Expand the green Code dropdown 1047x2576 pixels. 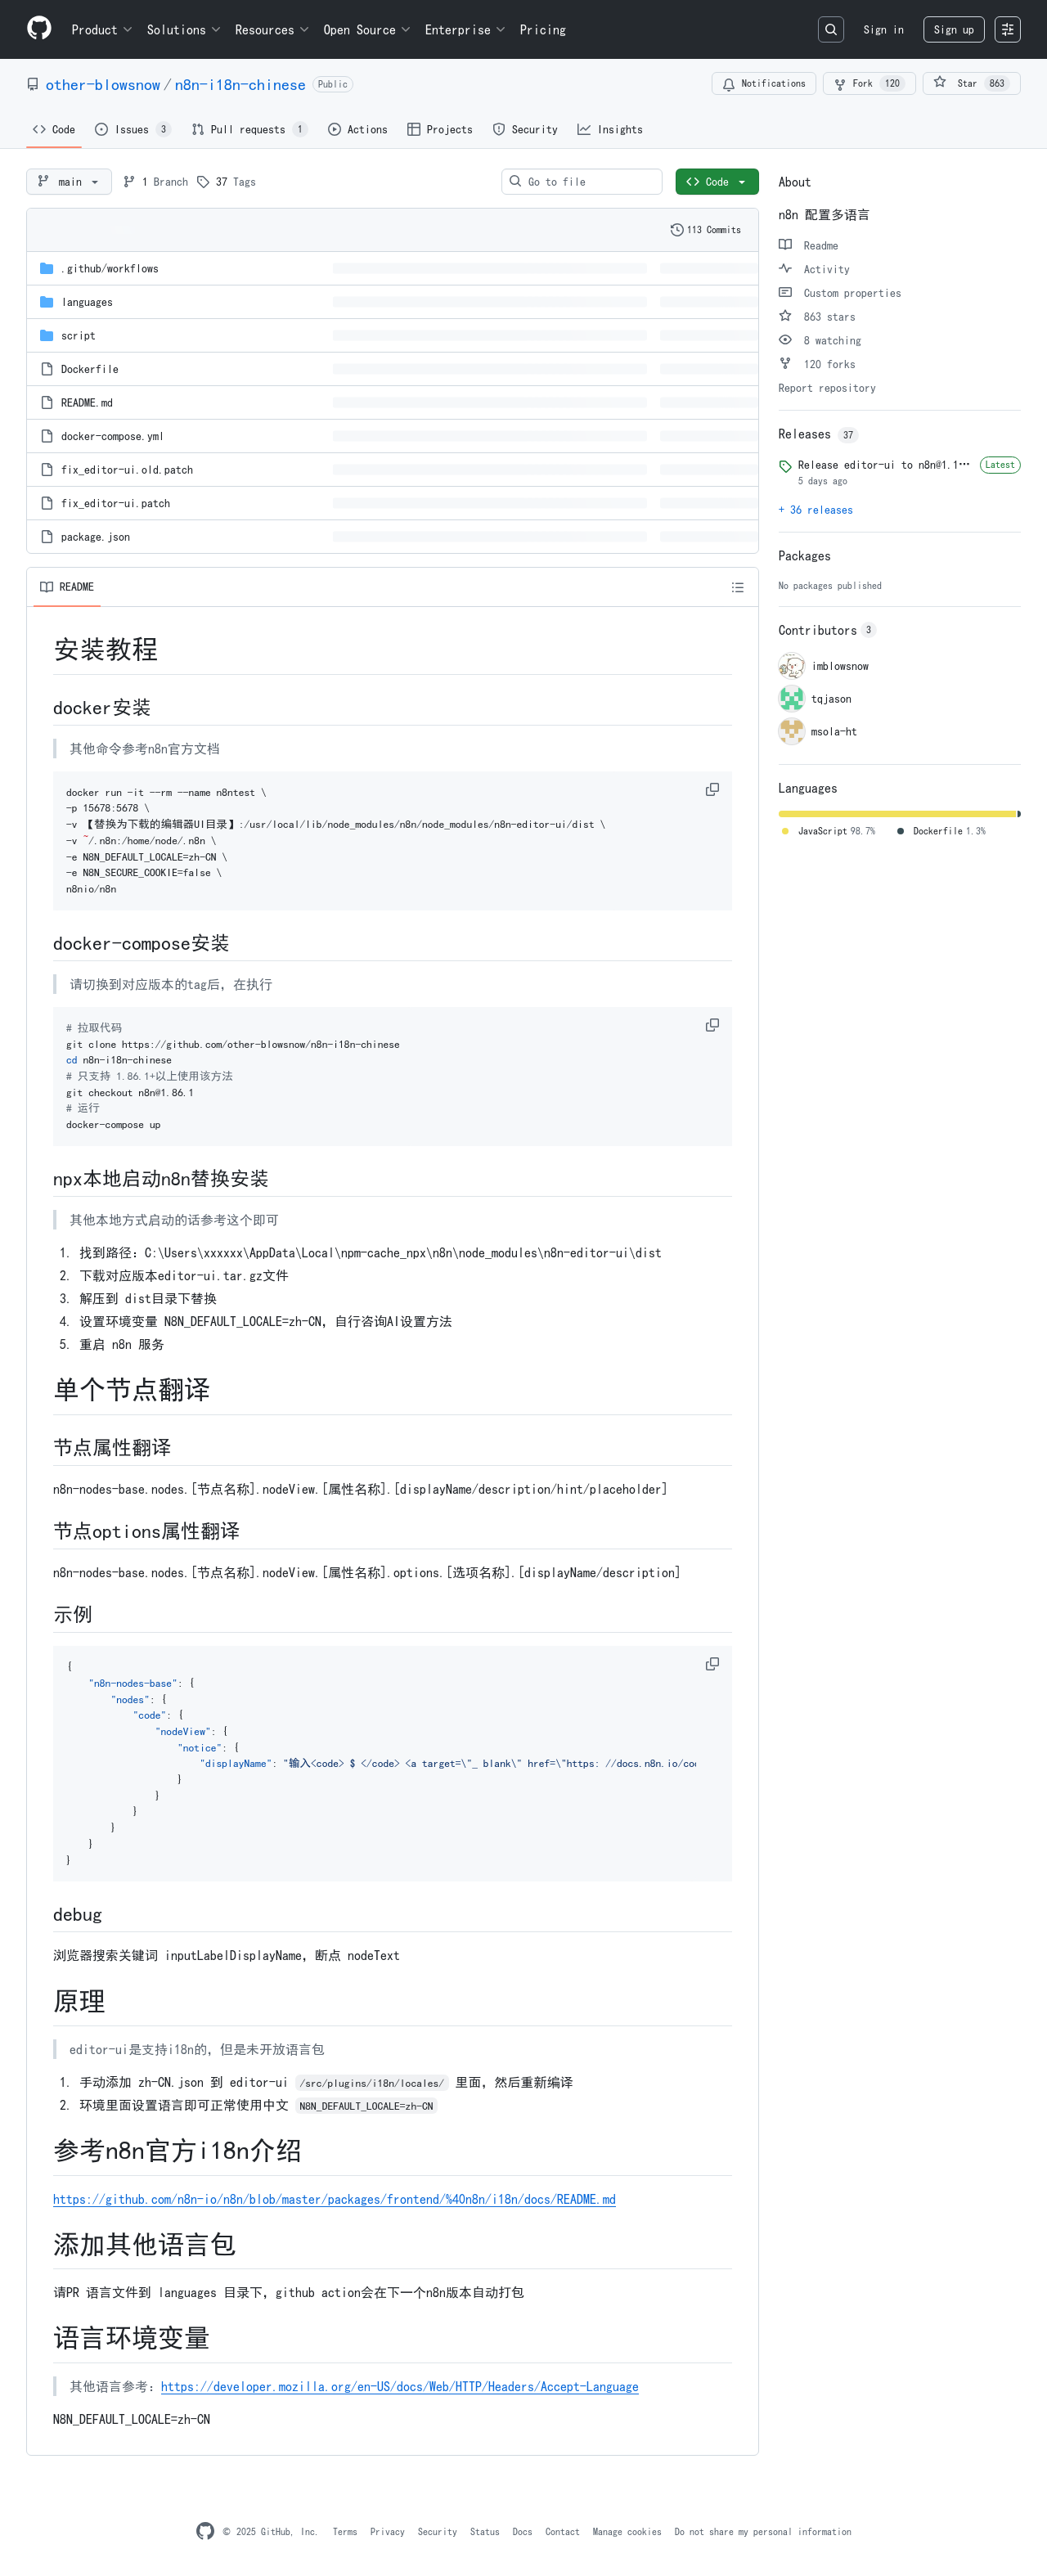(716, 182)
